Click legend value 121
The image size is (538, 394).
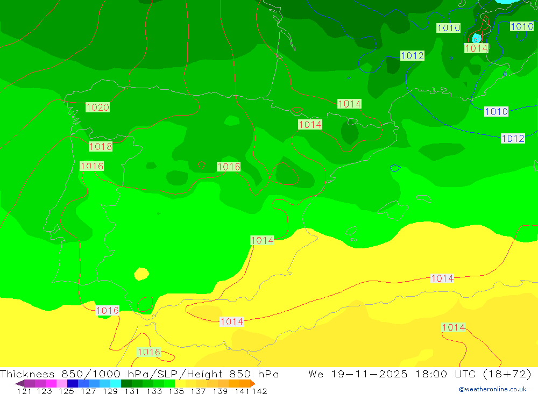tap(24, 391)
